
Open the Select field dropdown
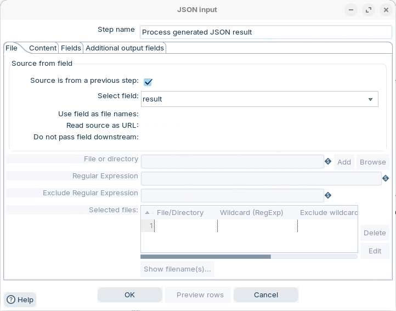click(x=370, y=99)
